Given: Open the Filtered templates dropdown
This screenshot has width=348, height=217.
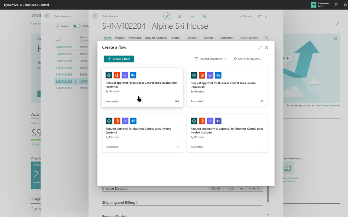Looking at the screenshot, I should (210, 59).
